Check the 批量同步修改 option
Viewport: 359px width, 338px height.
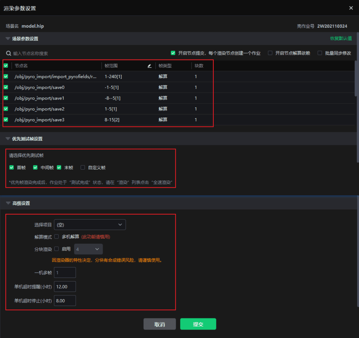pos(320,53)
